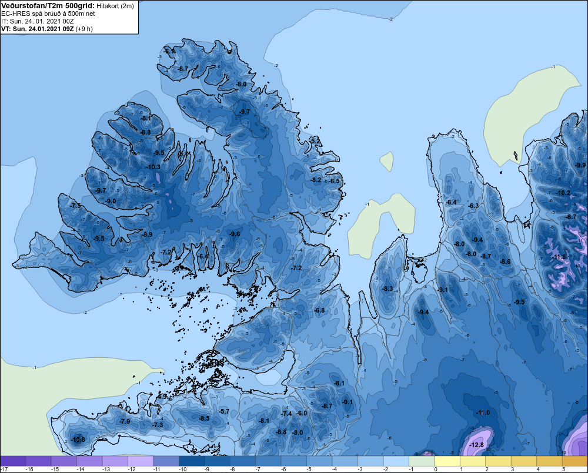Select the -8.2 temperature value
This screenshot has width=588, height=473.
point(316,180)
